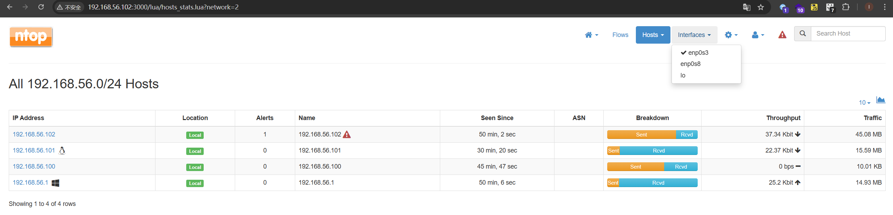Screen dimensions: 893x215
Task: Switch to the enp0s8 interface
Action: tap(690, 64)
